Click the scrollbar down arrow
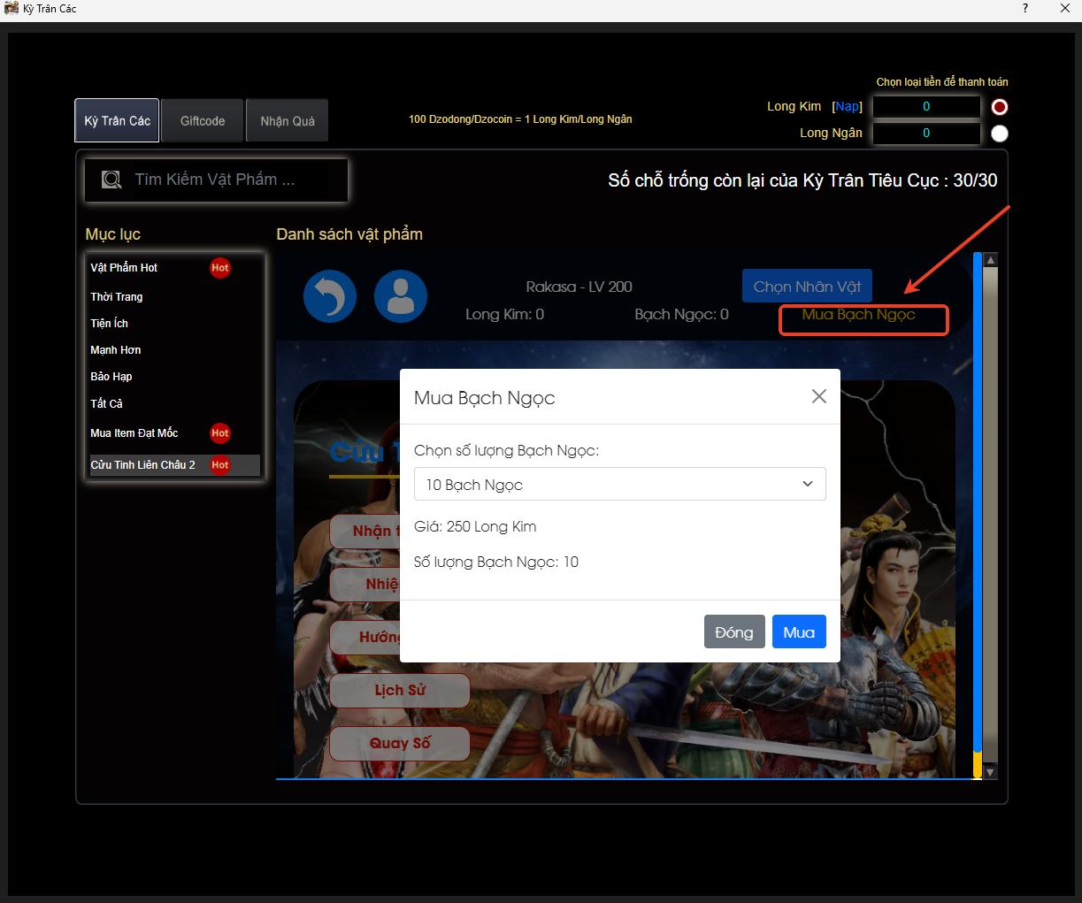 [990, 772]
